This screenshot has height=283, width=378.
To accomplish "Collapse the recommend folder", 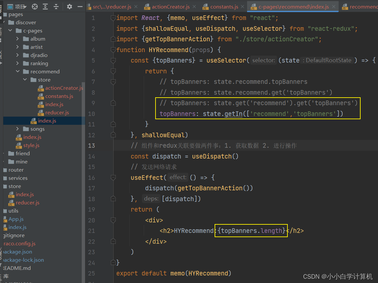I will [17, 71].
